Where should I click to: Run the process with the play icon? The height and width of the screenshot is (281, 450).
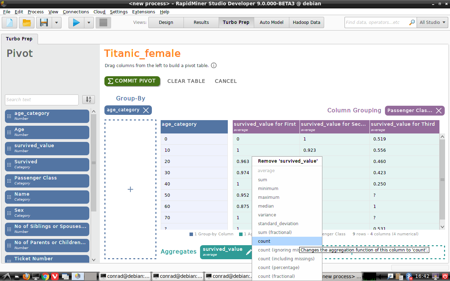76,22
